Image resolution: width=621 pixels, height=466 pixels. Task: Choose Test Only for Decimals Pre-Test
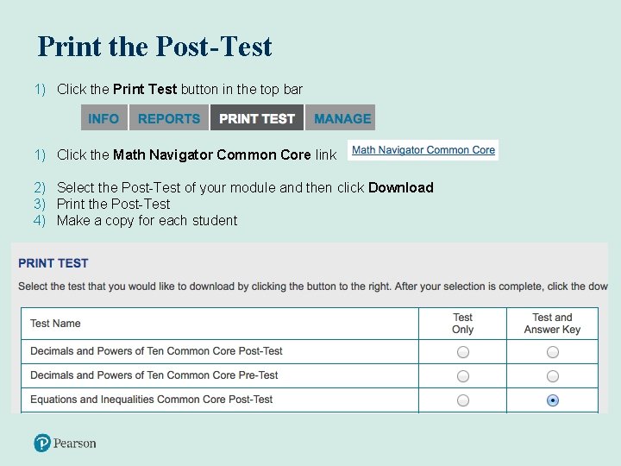pos(463,376)
